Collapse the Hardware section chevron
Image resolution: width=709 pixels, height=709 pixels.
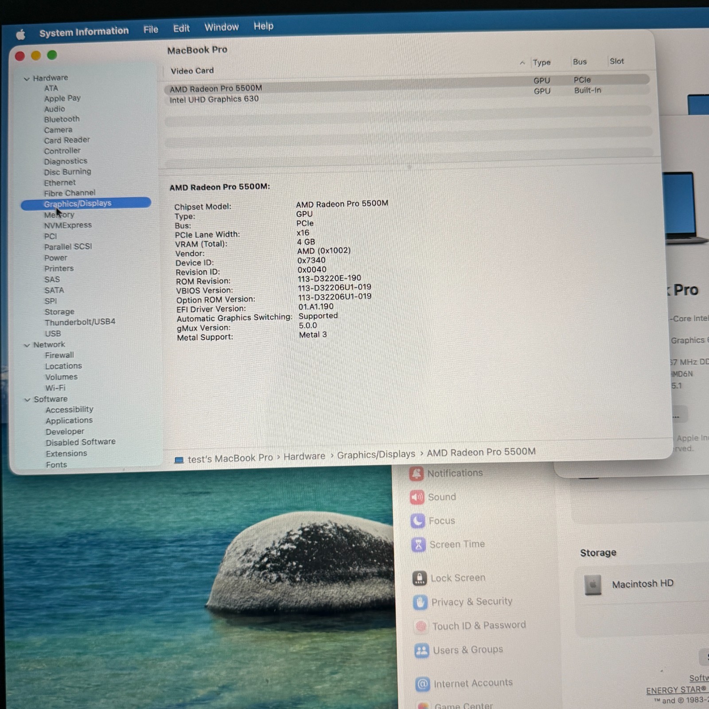click(x=27, y=79)
